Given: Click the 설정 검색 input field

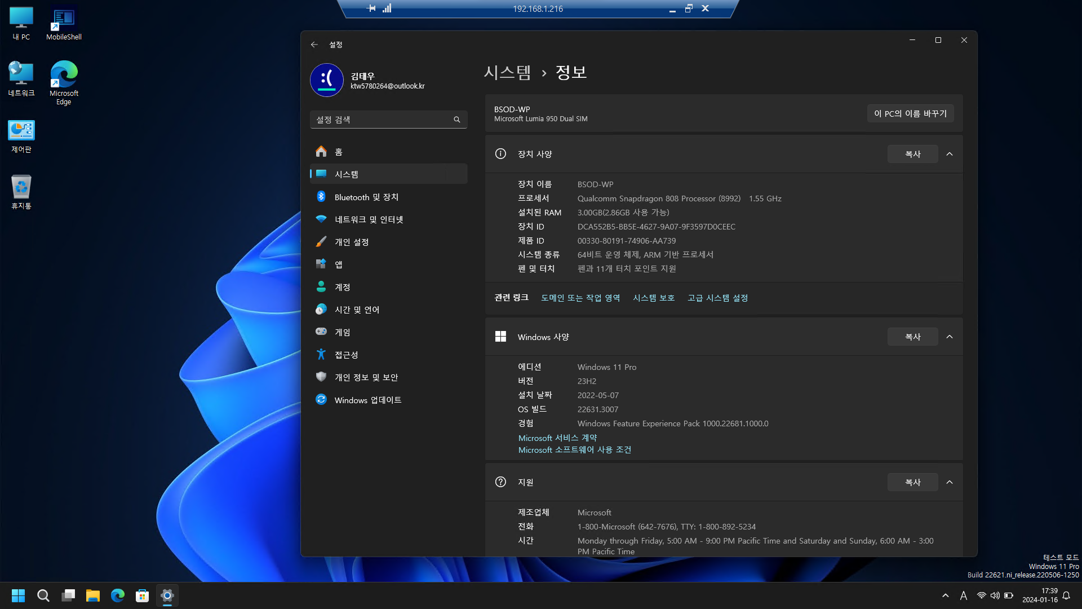Looking at the screenshot, I should [x=380, y=120].
